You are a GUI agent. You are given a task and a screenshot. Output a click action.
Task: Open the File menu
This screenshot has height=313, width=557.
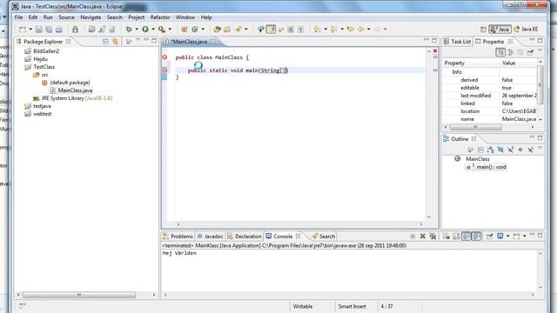point(18,17)
